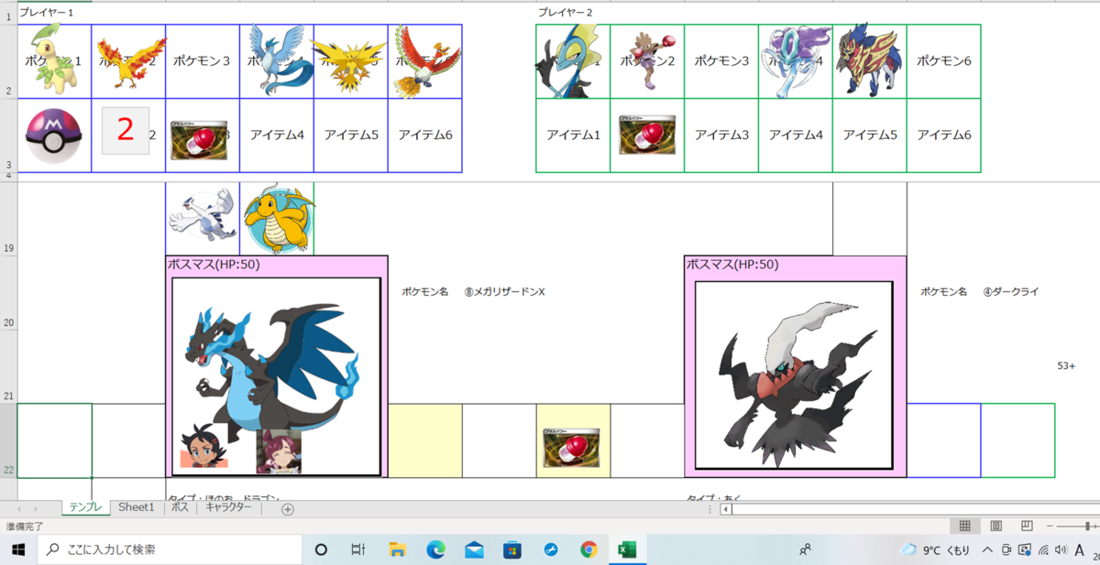Switch to Page Break Preview
The height and width of the screenshot is (565, 1100).
[1027, 527]
